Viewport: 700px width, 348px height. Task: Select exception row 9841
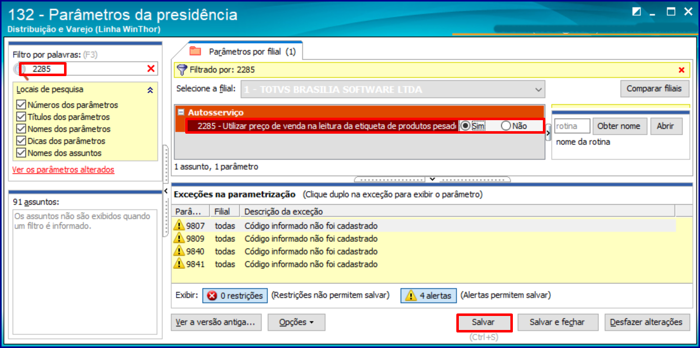coord(424,264)
